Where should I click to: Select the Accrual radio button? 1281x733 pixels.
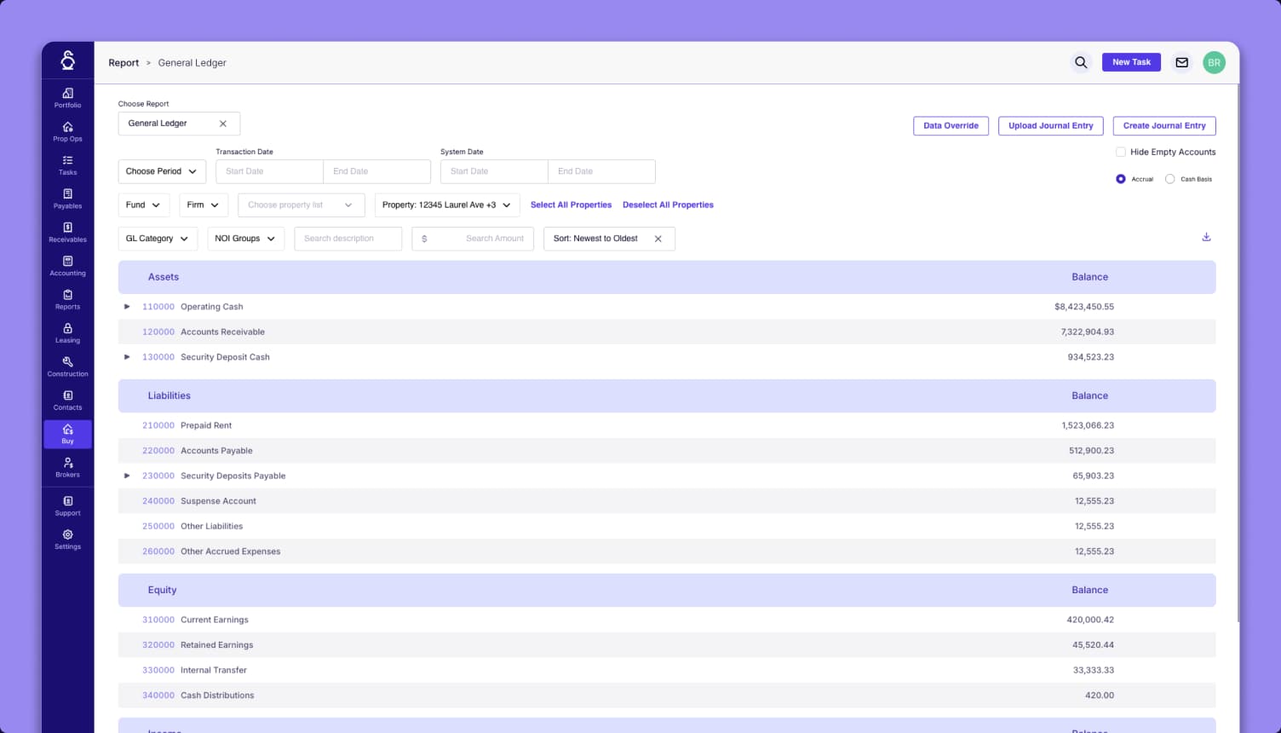coord(1120,179)
